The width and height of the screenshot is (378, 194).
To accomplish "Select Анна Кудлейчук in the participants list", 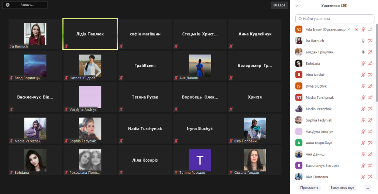I will [x=319, y=143].
